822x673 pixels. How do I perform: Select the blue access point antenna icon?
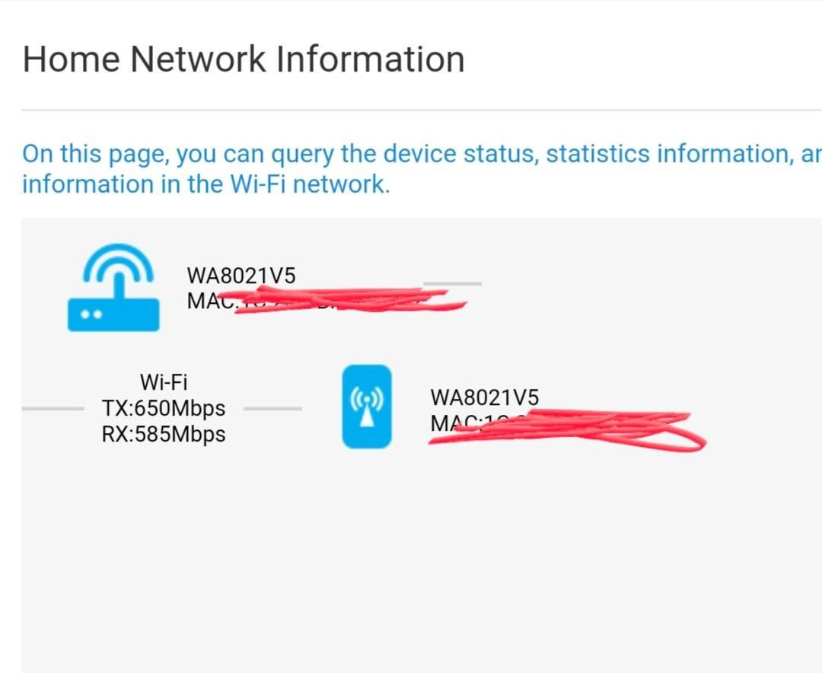tap(367, 407)
